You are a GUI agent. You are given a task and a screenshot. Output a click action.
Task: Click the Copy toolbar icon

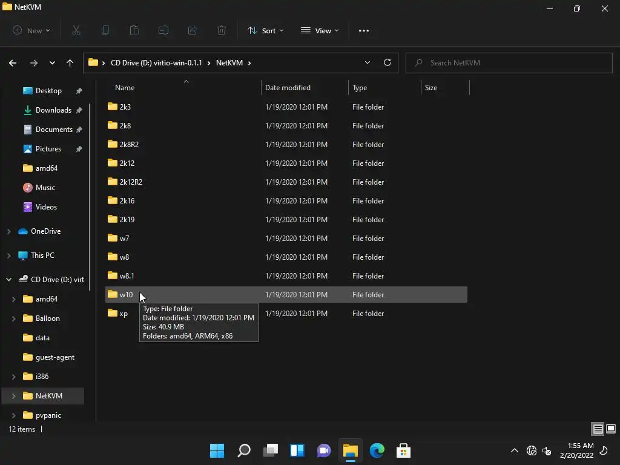(105, 30)
